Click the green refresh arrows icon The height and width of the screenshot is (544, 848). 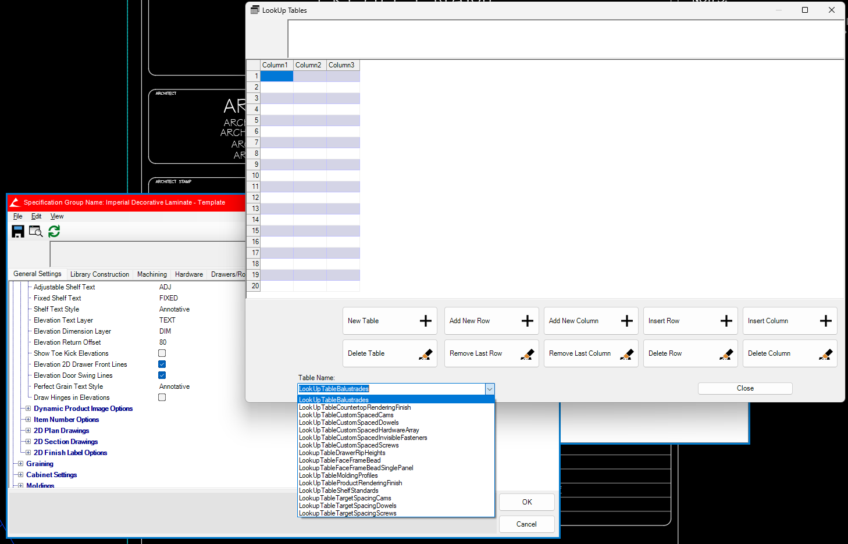click(x=54, y=231)
